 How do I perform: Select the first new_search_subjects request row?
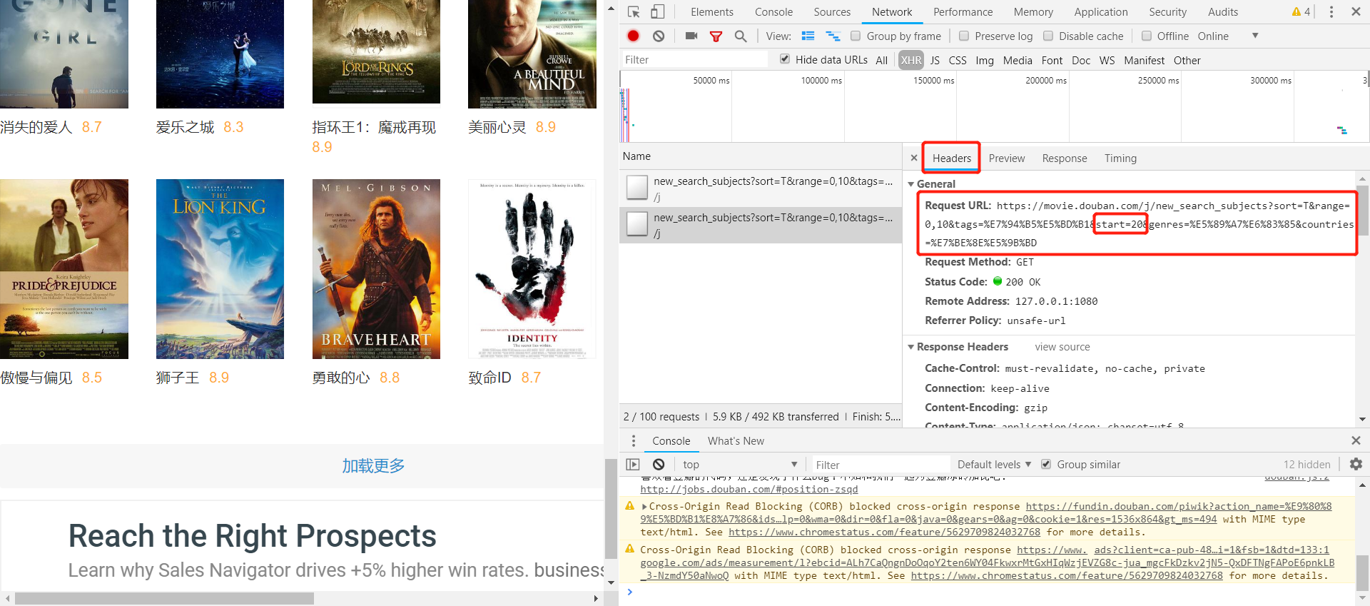tap(761, 188)
